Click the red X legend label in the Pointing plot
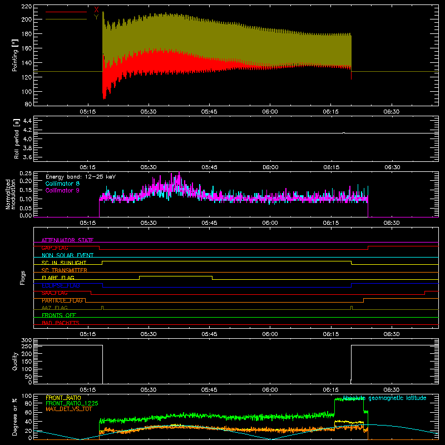 96,10
